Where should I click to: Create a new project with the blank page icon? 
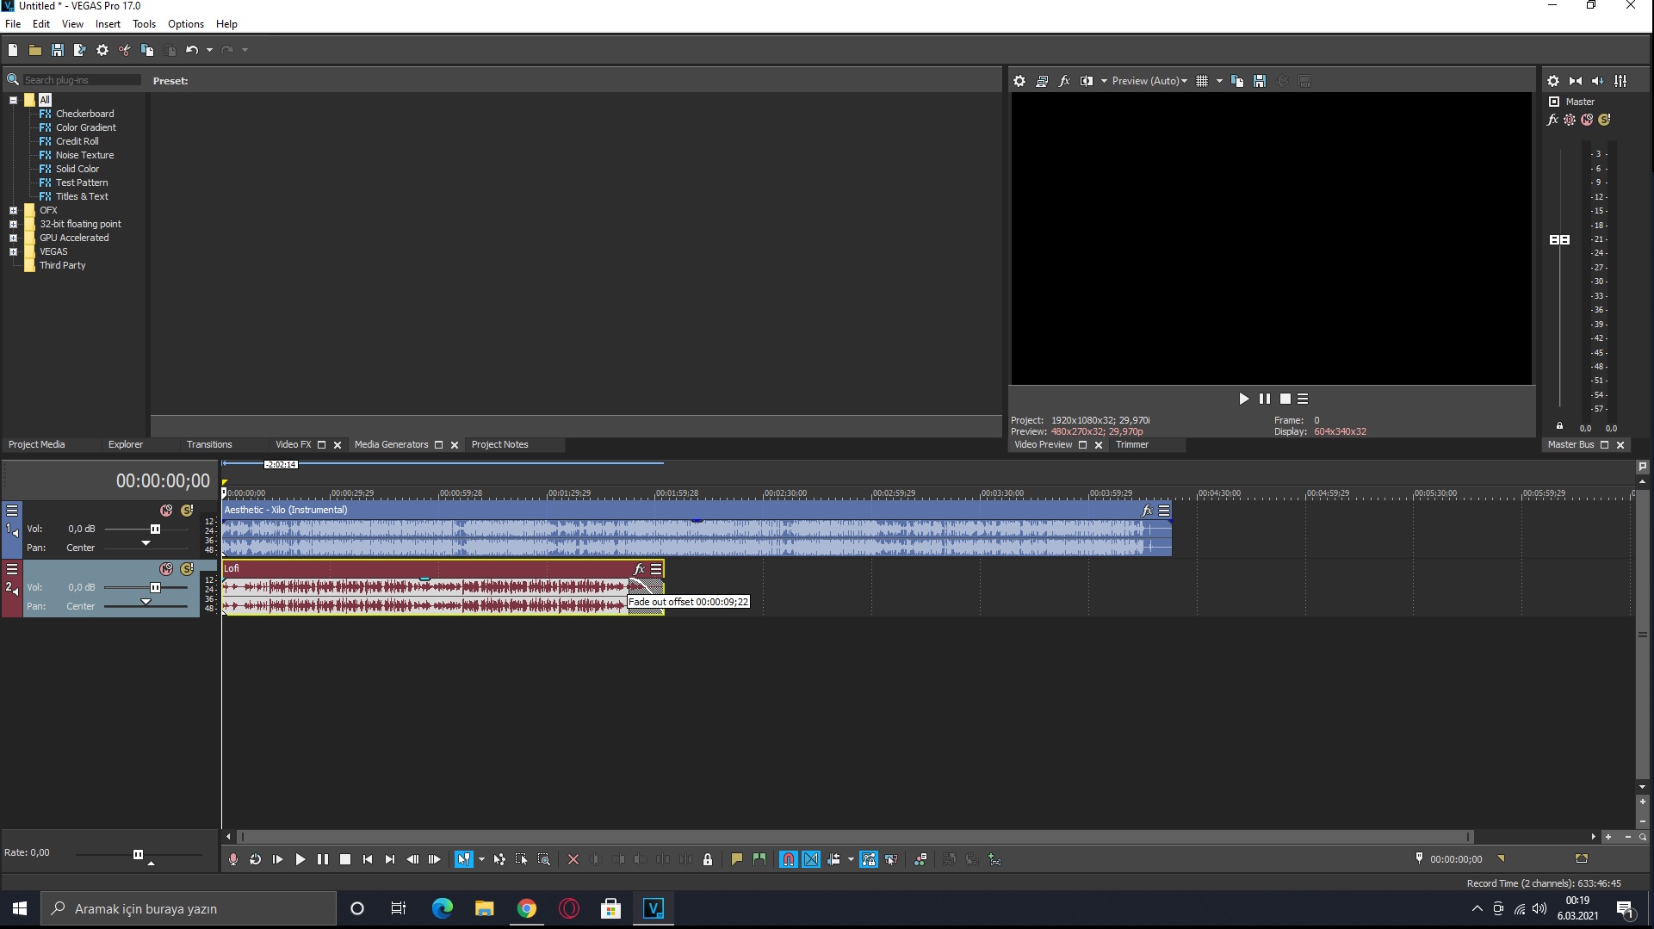(13, 50)
